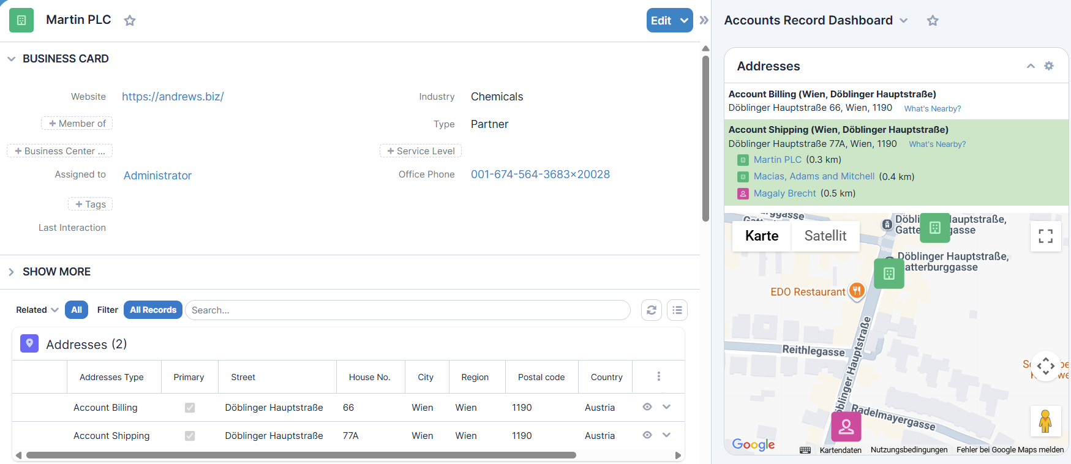Screen dimensions: 1071x464
Task: Click green icon beside Martin PLC nearby entry
Action: coord(743,160)
